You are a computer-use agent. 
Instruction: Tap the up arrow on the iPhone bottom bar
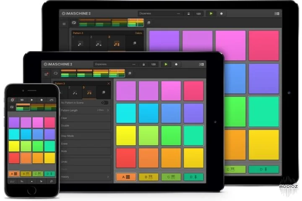32,181
